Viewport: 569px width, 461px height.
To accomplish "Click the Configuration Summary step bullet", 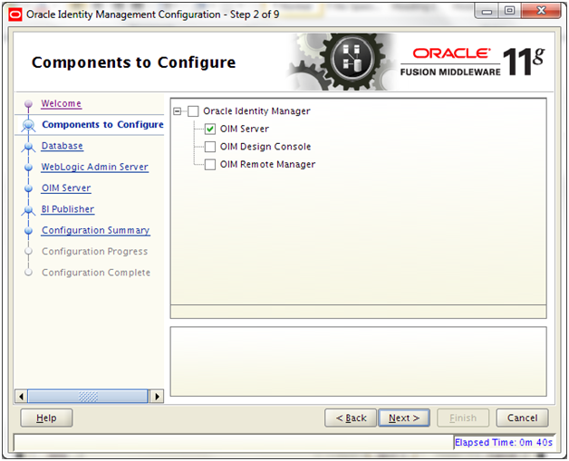I will [29, 231].
